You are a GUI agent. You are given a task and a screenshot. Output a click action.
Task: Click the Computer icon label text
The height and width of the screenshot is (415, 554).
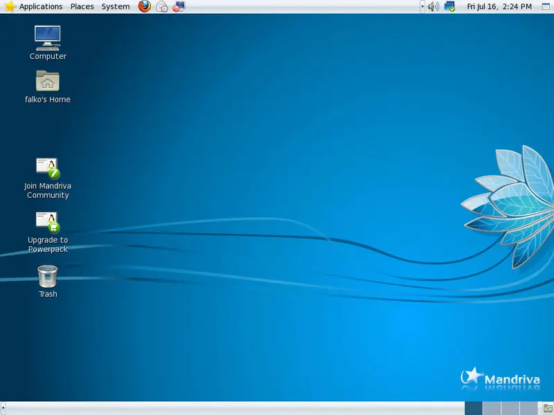[x=48, y=56]
